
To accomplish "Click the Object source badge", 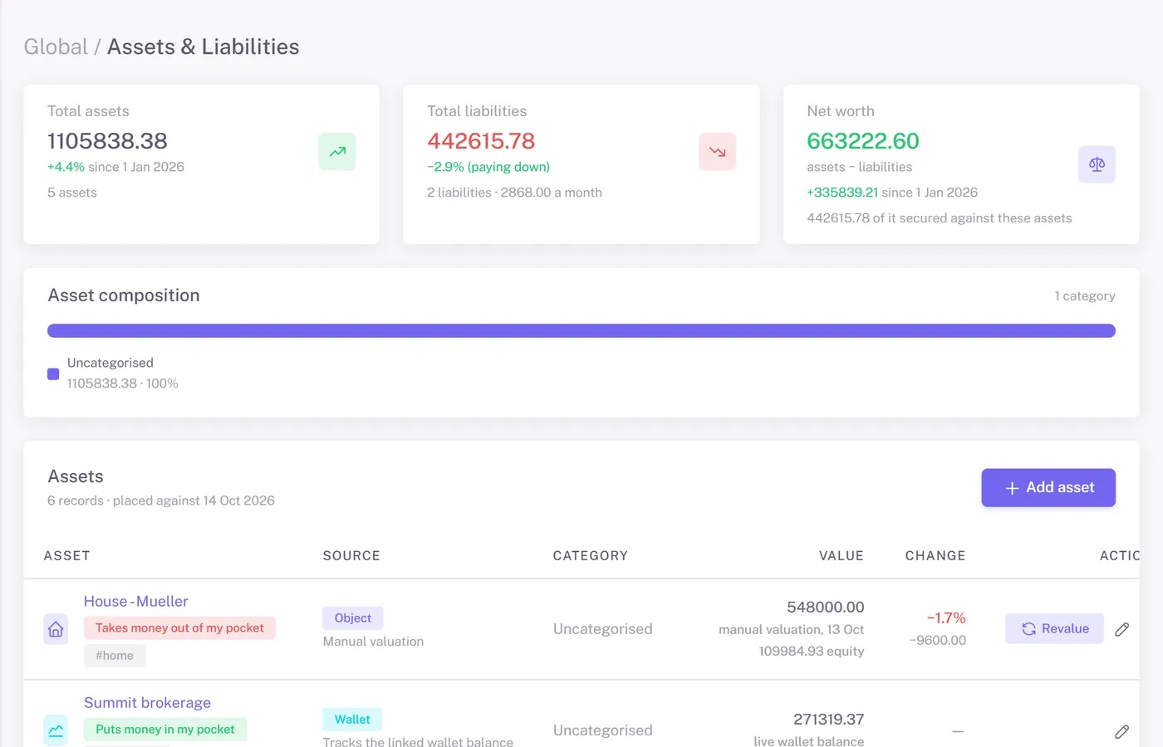I will (x=353, y=618).
